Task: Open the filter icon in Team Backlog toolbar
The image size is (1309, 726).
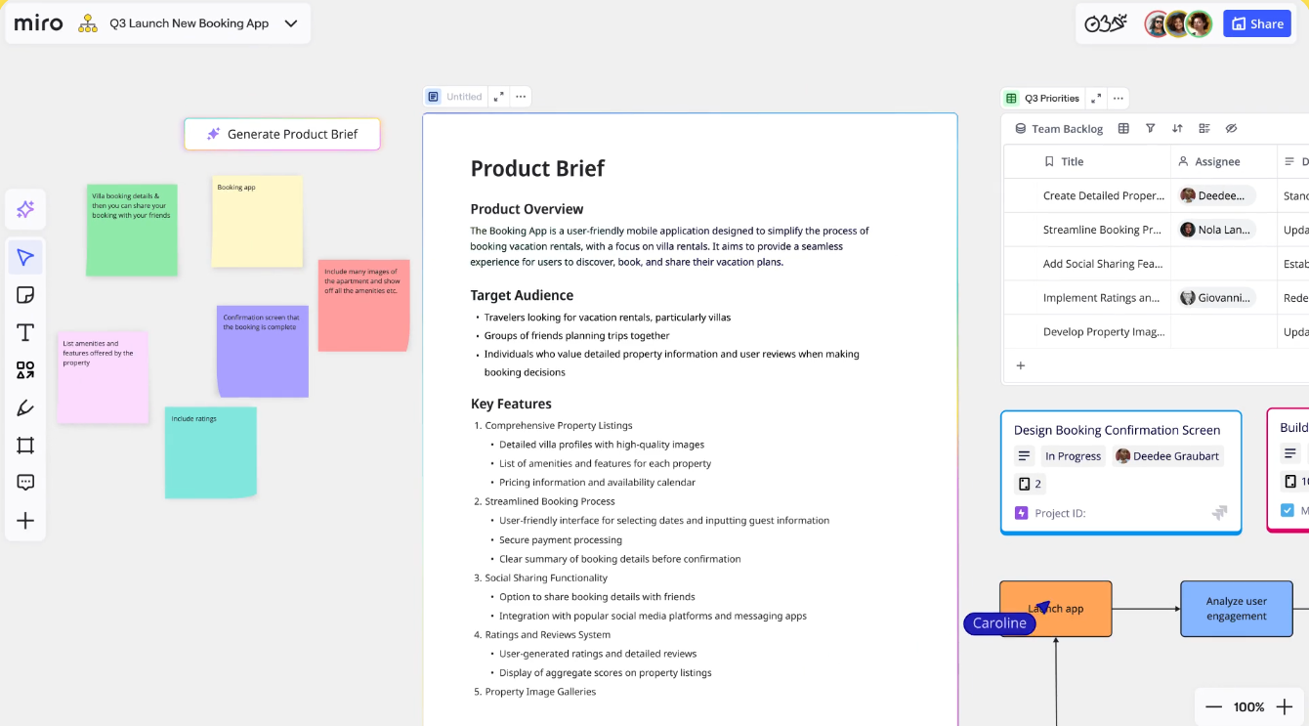Action: point(1150,128)
